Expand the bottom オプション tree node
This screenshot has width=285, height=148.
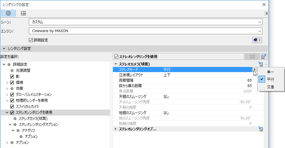pyautogui.click(x=7, y=143)
